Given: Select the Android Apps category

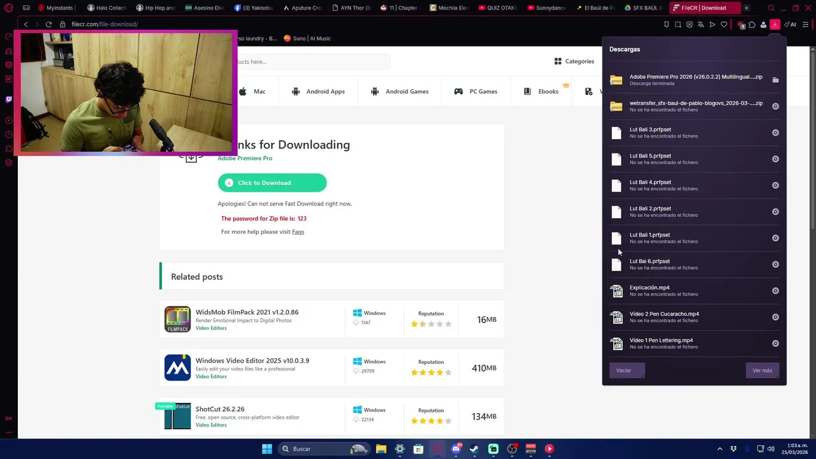Looking at the screenshot, I should [x=318, y=92].
